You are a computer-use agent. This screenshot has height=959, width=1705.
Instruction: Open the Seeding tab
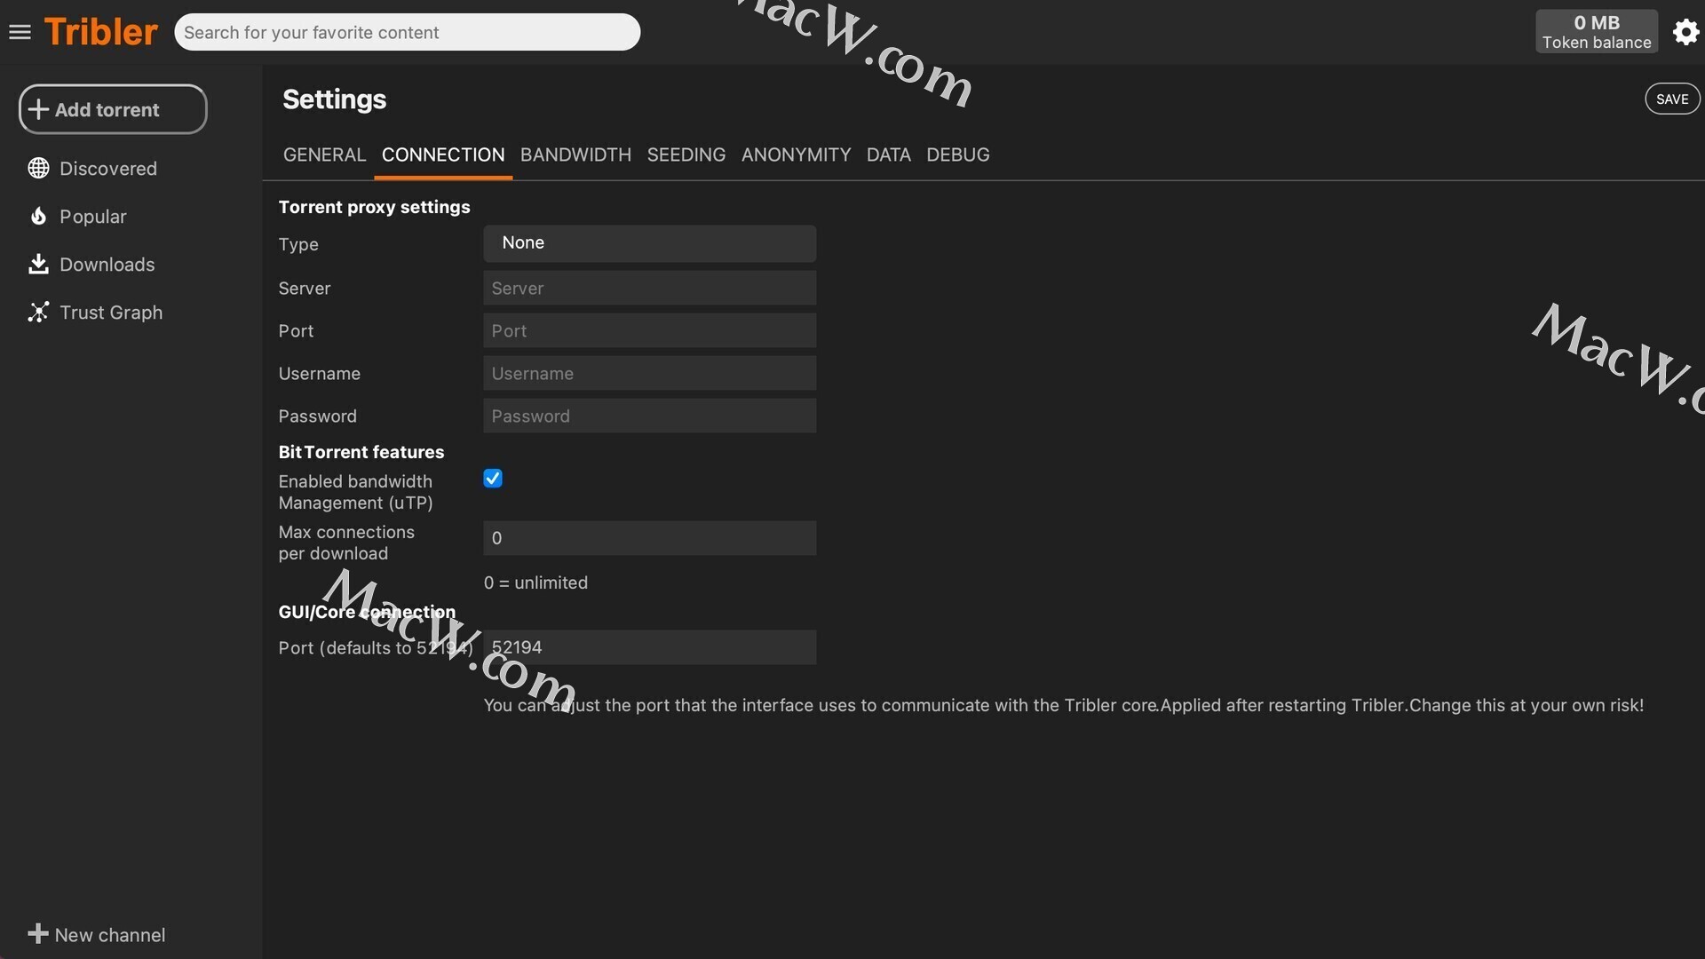coord(686,155)
